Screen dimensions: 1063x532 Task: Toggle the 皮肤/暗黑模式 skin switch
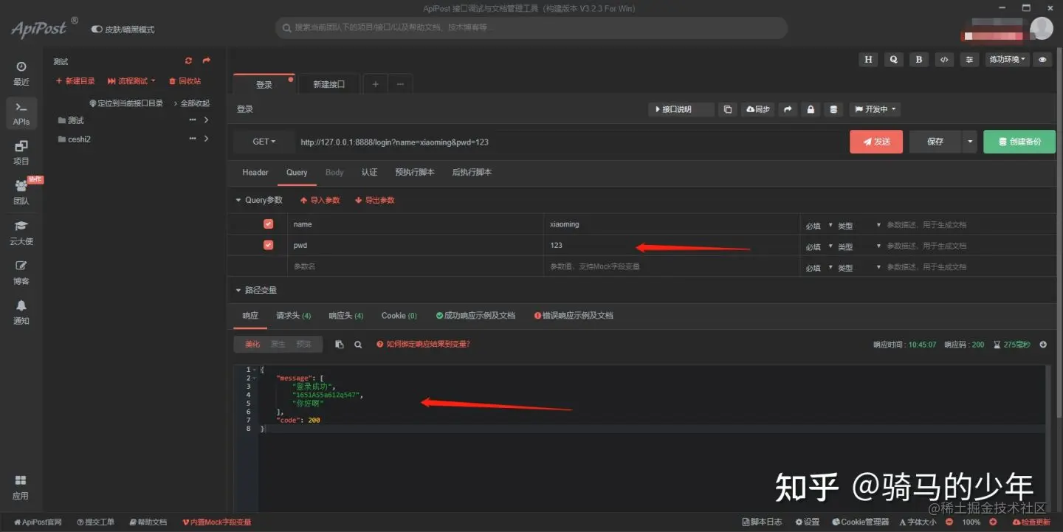tap(97, 30)
